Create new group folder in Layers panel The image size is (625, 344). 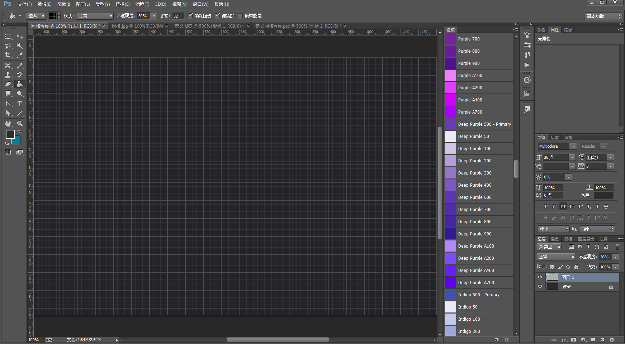click(x=593, y=339)
